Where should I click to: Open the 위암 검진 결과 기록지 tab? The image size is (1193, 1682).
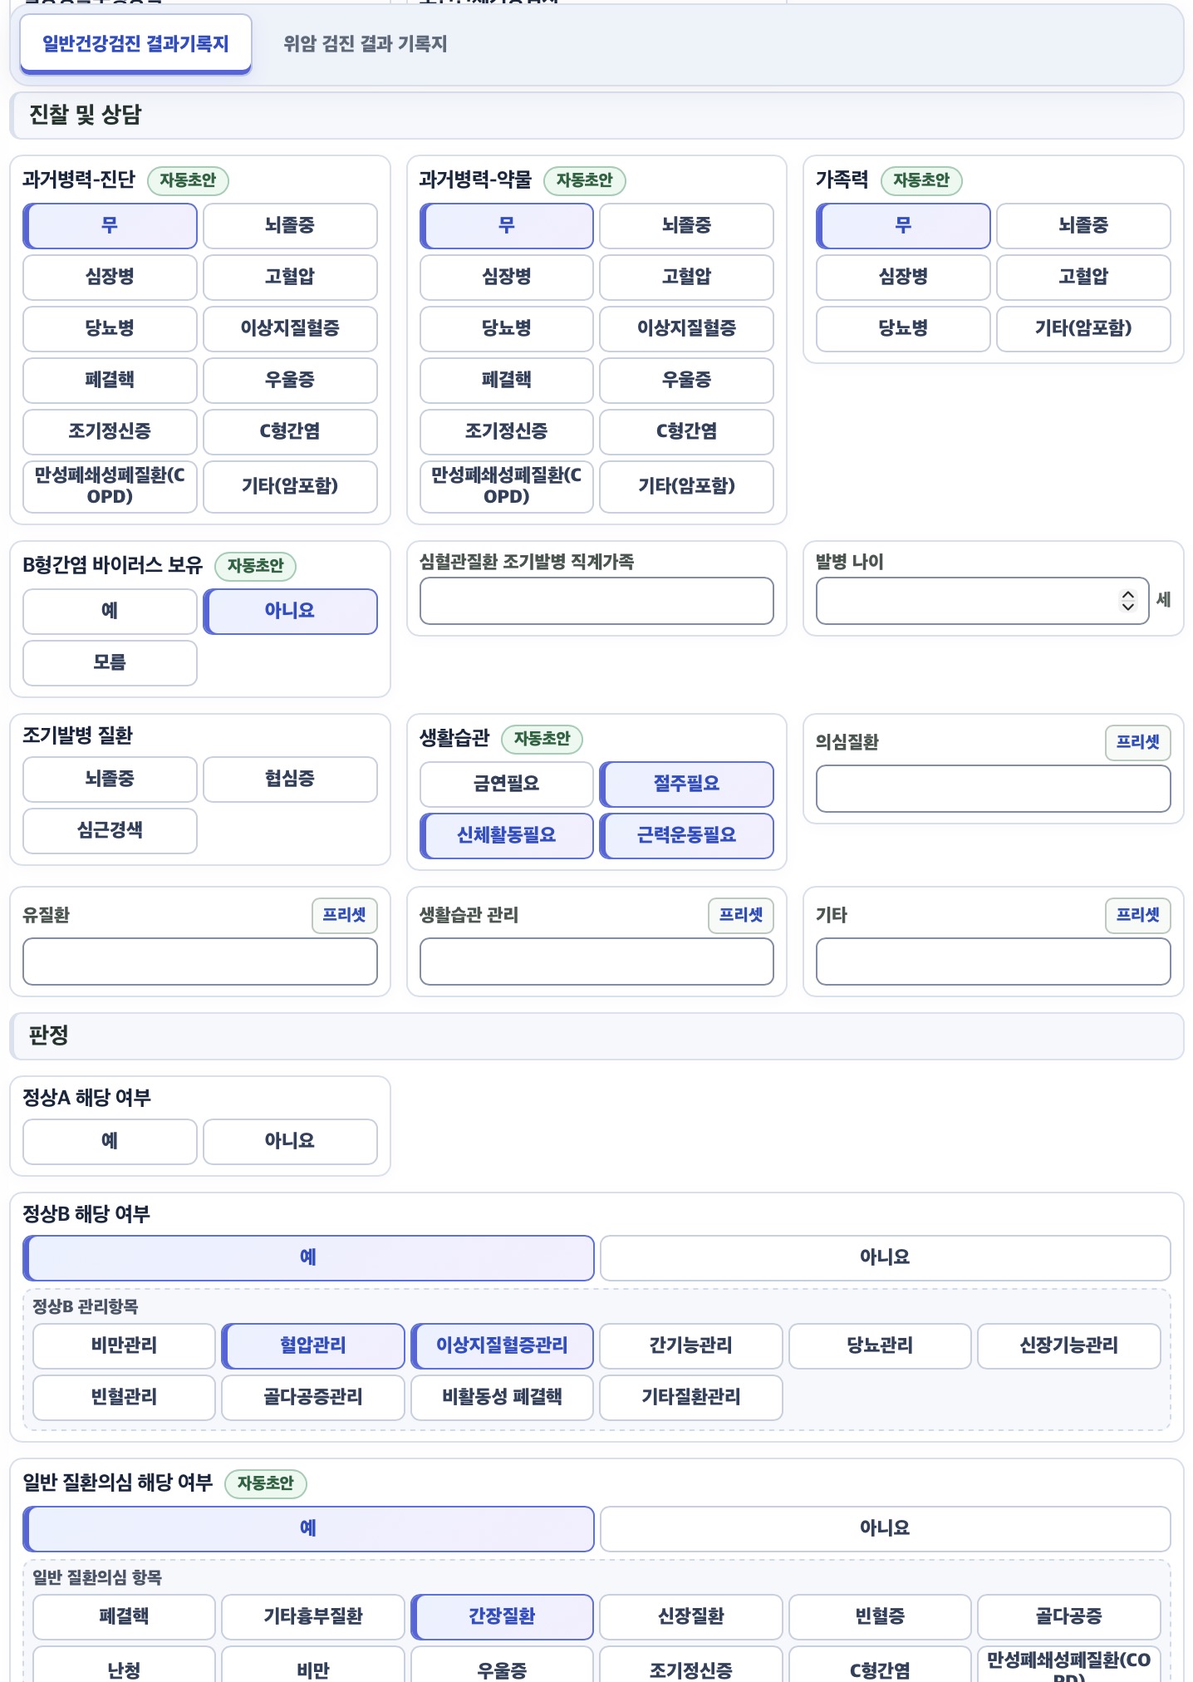[x=366, y=44]
